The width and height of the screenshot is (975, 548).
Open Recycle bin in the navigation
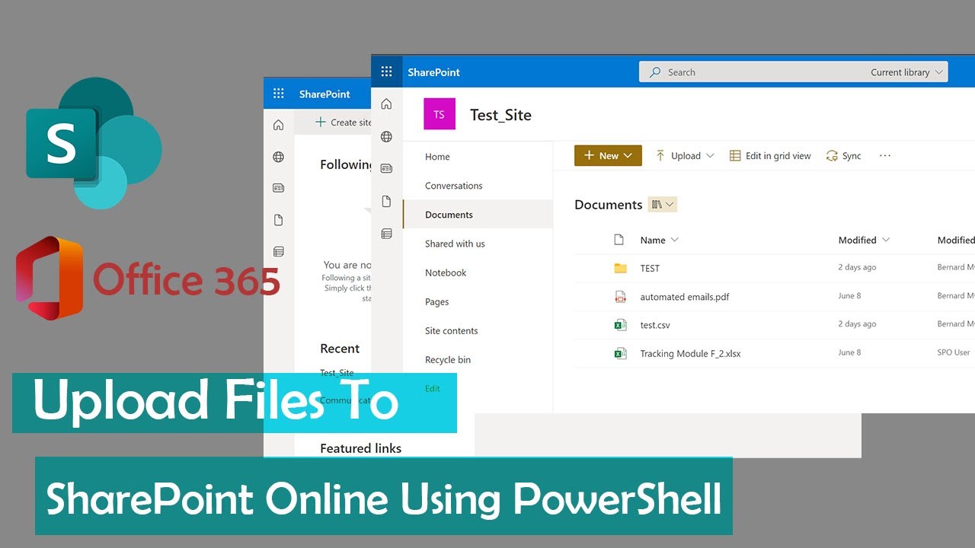448,359
